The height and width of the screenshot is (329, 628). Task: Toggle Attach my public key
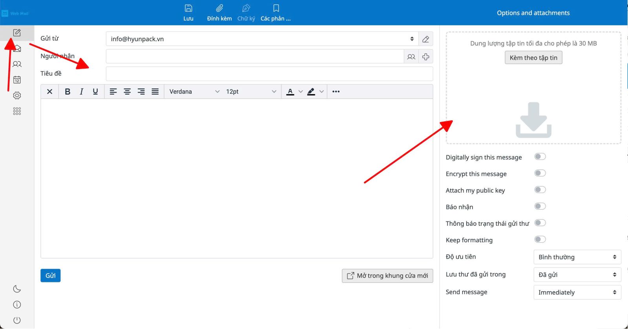(540, 190)
